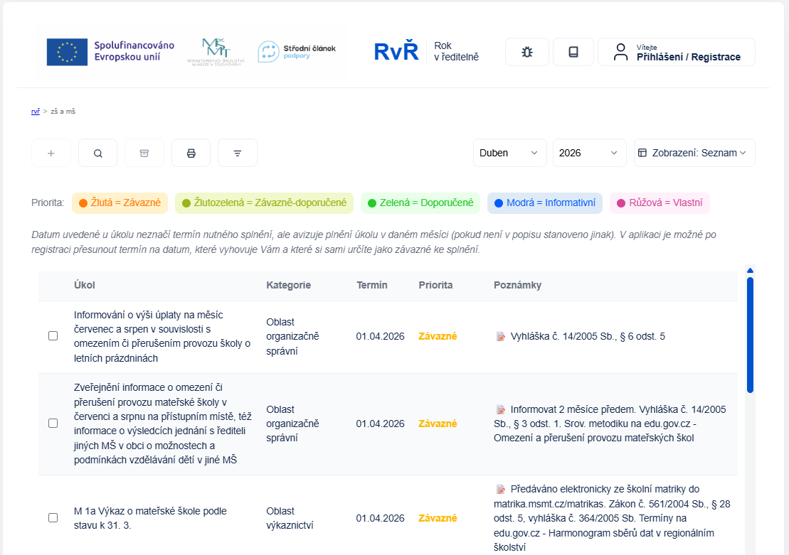Tick checkbox for Zveřejnění informace o omezení task
This screenshot has width=789, height=555.
[x=53, y=424]
